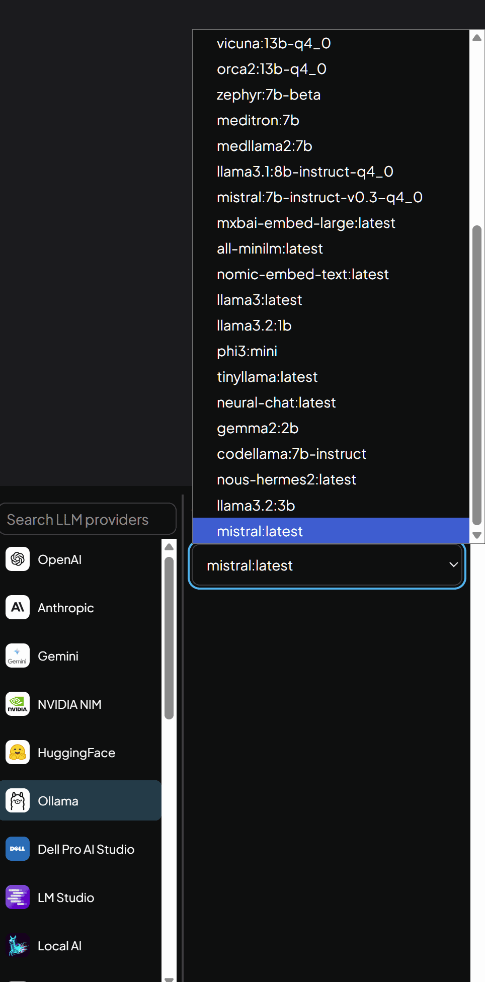
Task: Click the LM Studio logo icon
Action: click(x=18, y=897)
